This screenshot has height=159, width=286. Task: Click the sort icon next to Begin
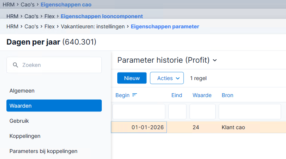point(135,95)
